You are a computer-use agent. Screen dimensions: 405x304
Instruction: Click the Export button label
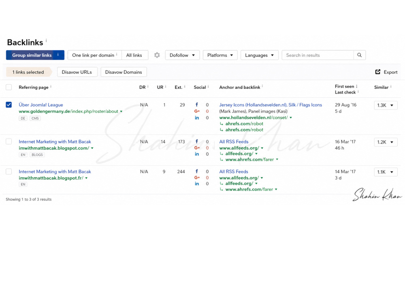pos(390,72)
